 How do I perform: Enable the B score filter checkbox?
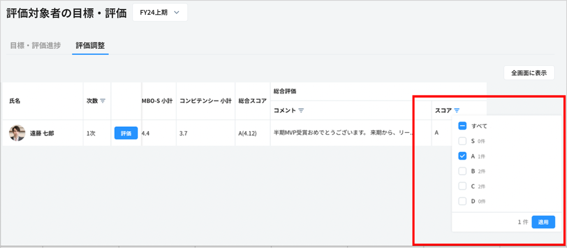click(x=462, y=171)
